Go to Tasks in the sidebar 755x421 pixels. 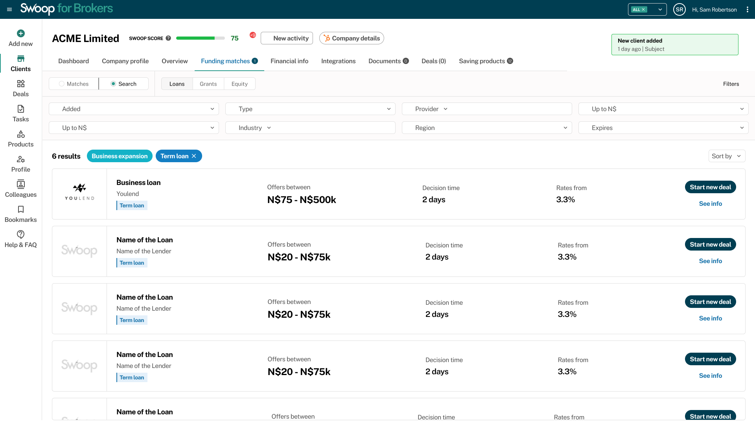21,113
